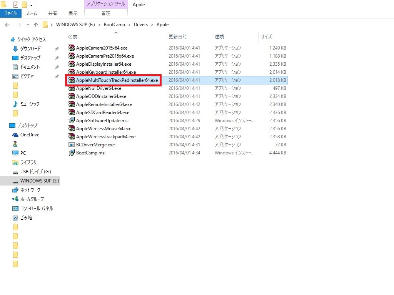Screen dimensions: 394x295
Task: Click the 4,444 KB size of BootCamp.msi
Action: point(278,153)
